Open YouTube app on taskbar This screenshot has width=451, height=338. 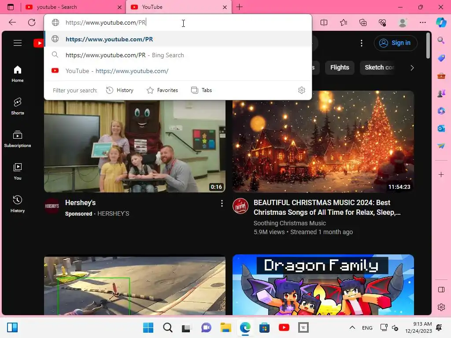tap(284, 327)
